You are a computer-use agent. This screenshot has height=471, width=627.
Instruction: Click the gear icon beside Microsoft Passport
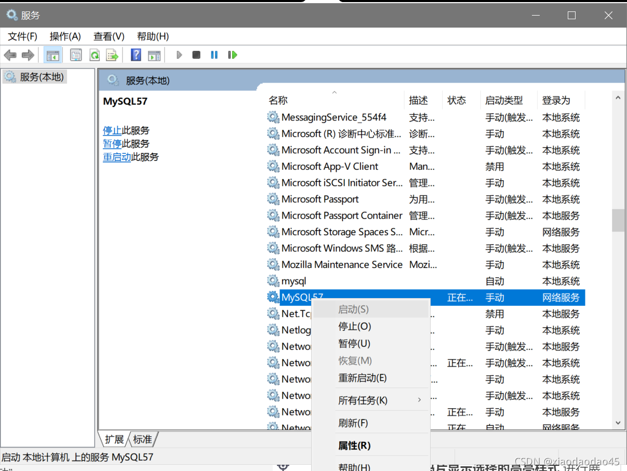click(x=273, y=199)
